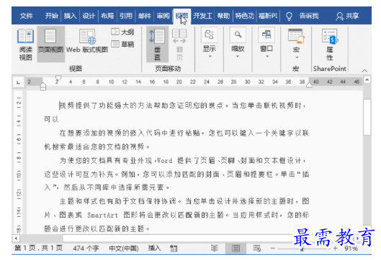This screenshot has height=260, width=381.
Task: Click the 告诉我 search field
Action: coord(309,16)
